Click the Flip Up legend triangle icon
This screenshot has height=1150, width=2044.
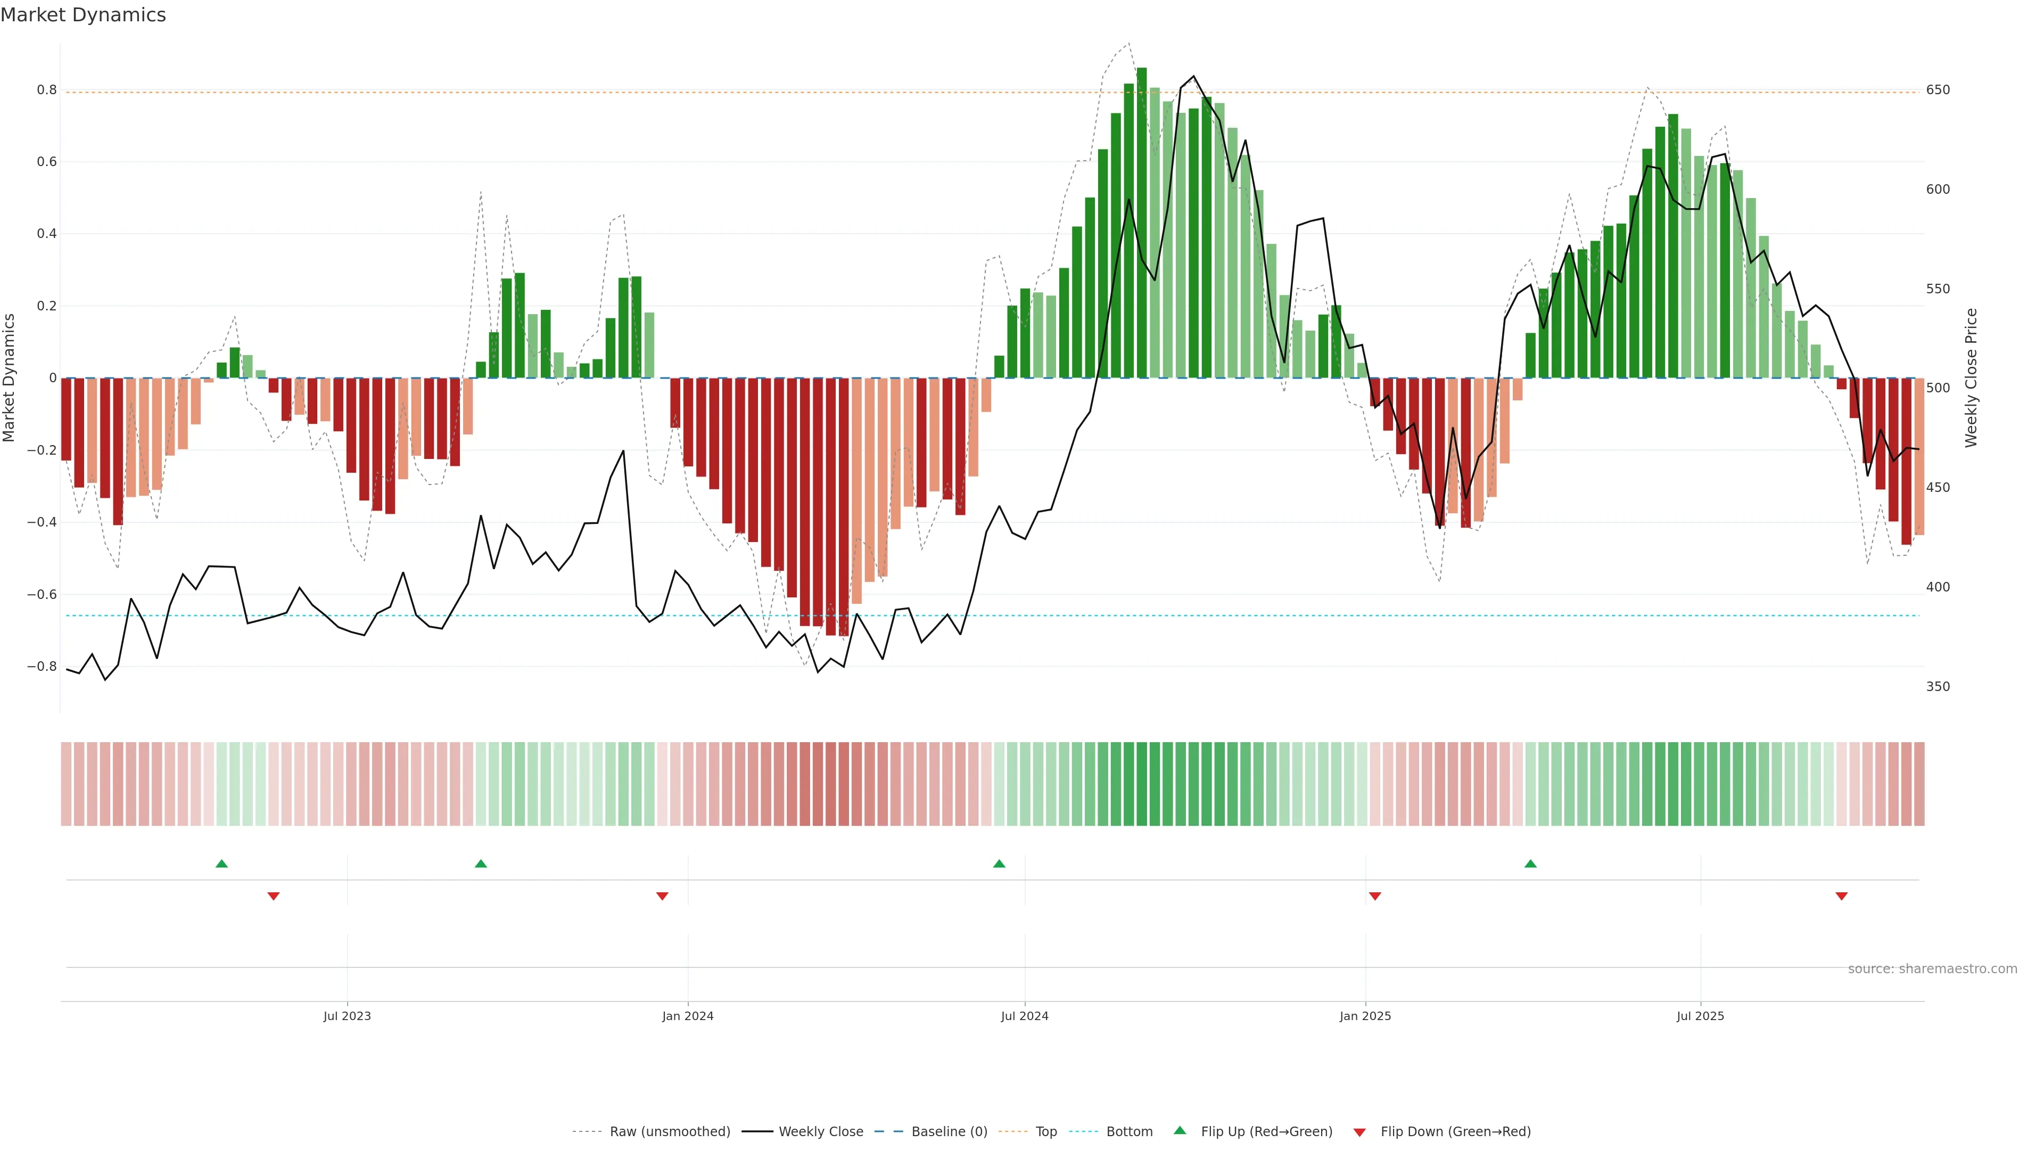[x=1179, y=1130]
